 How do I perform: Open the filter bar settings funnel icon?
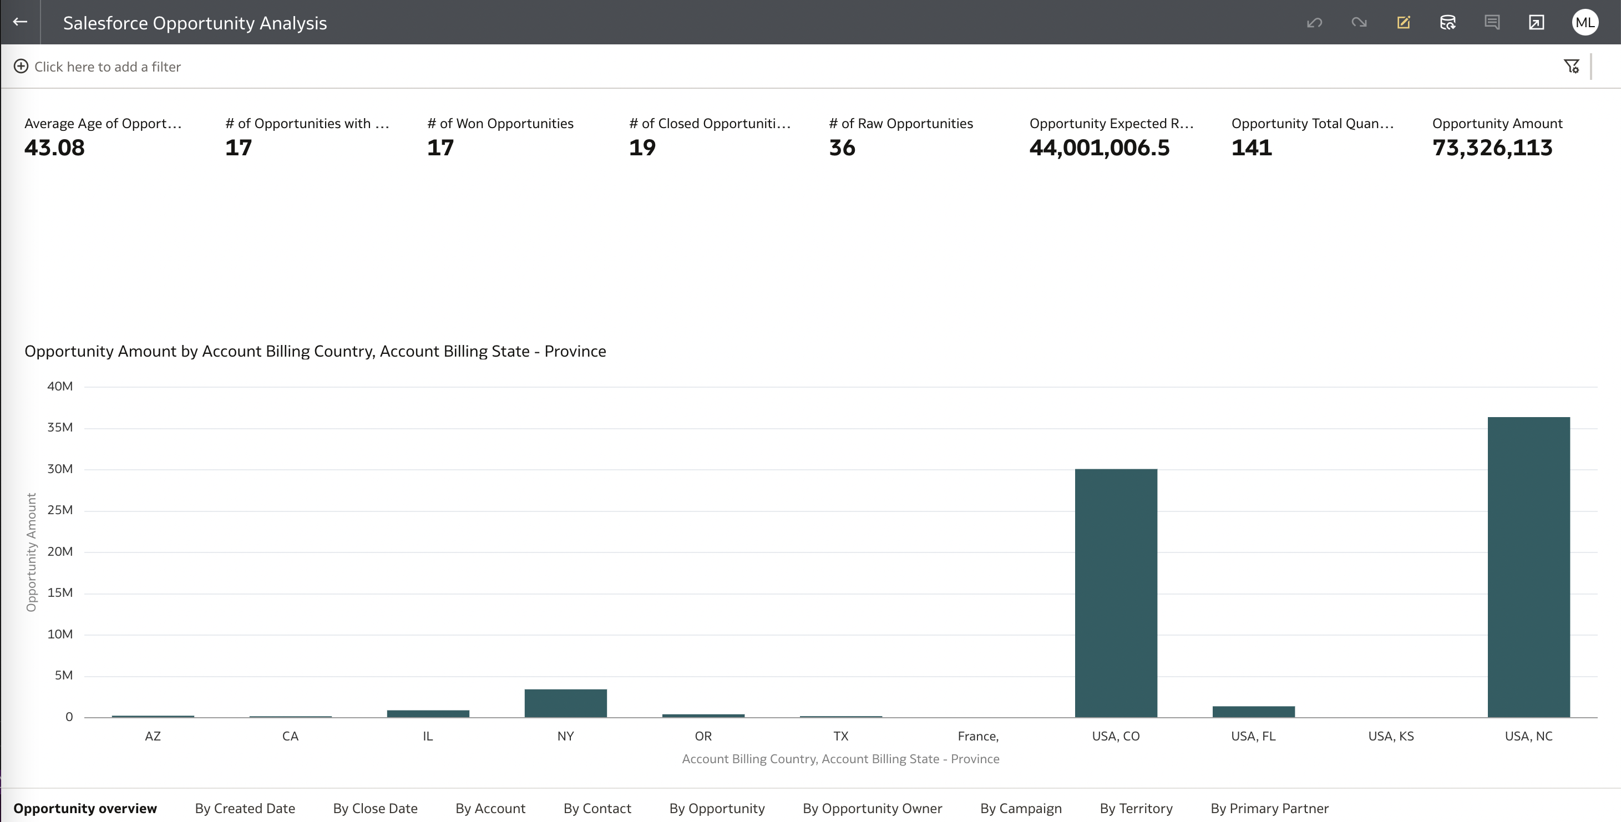1571,66
